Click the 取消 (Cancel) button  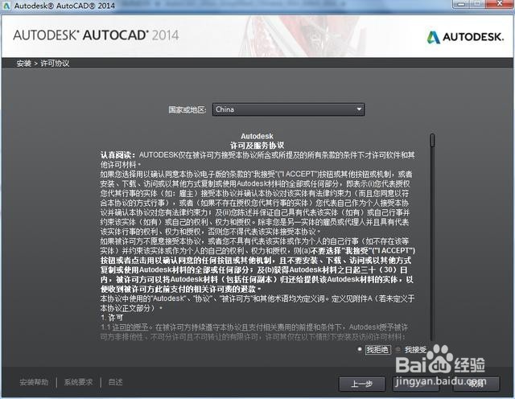476,384
